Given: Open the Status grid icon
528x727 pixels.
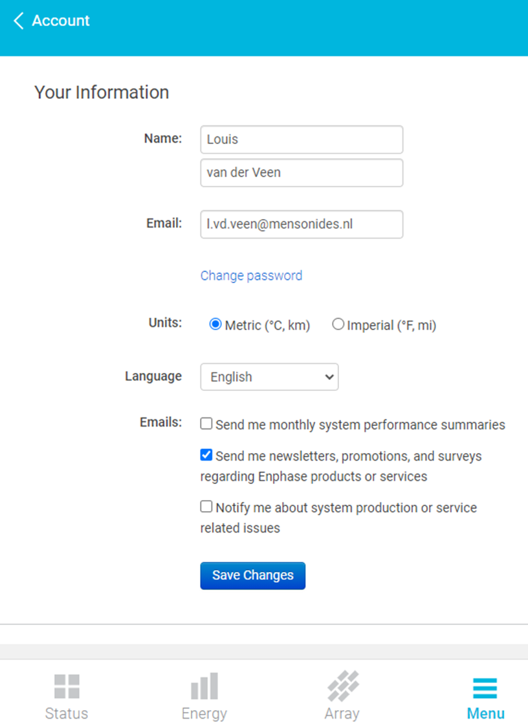Looking at the screenshot, I should [x=67, y=686].
